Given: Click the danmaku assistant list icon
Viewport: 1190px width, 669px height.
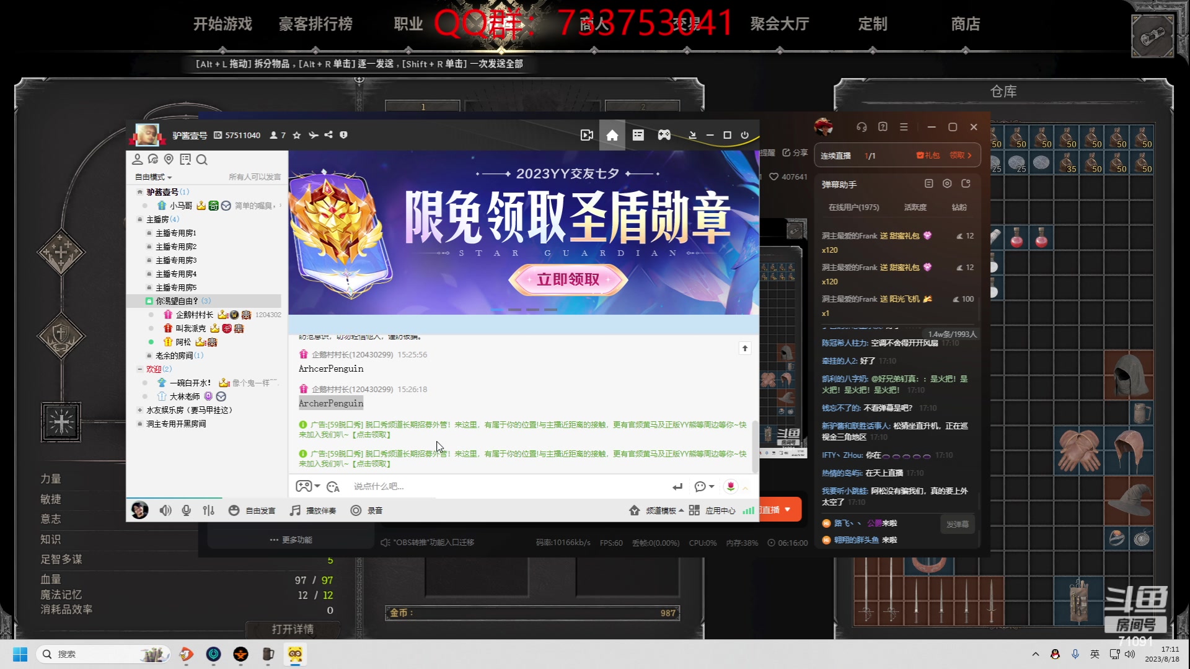Looking at the screenshot, I should coord(928,184).
